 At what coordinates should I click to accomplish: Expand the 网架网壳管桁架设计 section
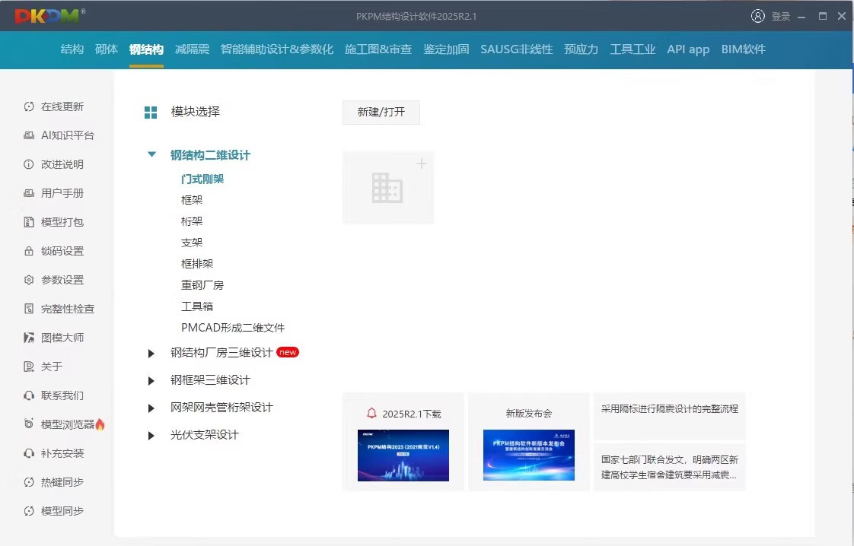tap(151, 408)
